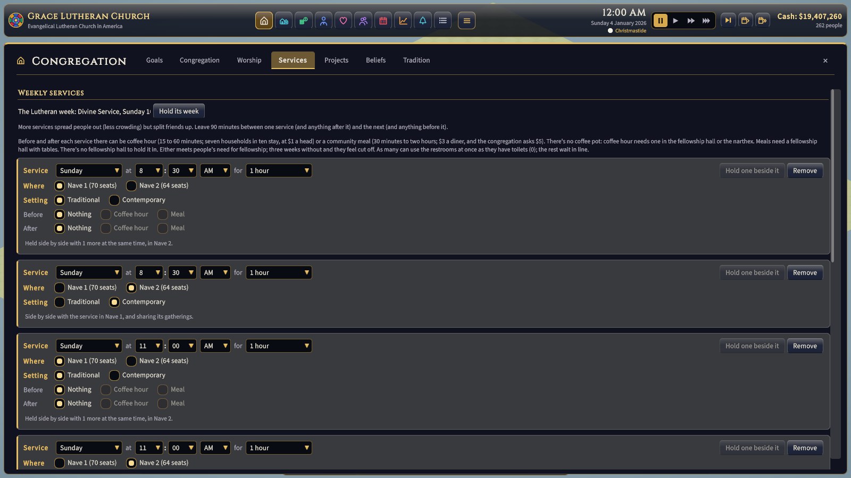Choose Traditional setting for second 8:30 service
Image resolution: width=851 pixels, height=478 pixels.
tap(78, 302)
